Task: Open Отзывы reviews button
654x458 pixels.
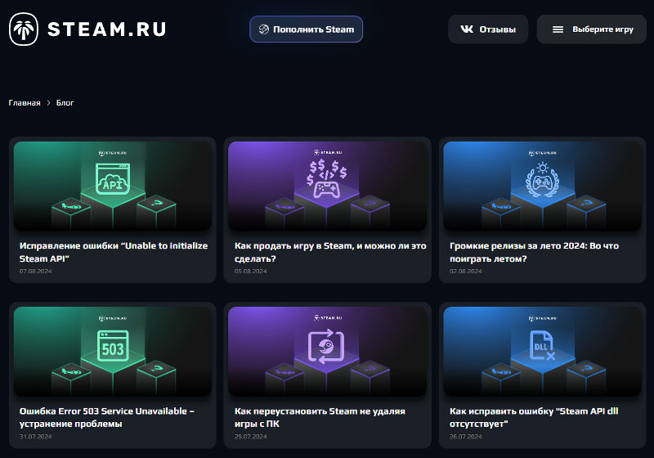Action: click(488, 29)
